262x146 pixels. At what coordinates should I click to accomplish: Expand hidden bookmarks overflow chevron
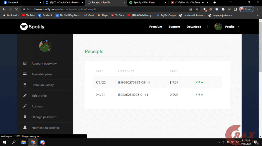click(258, 15)
